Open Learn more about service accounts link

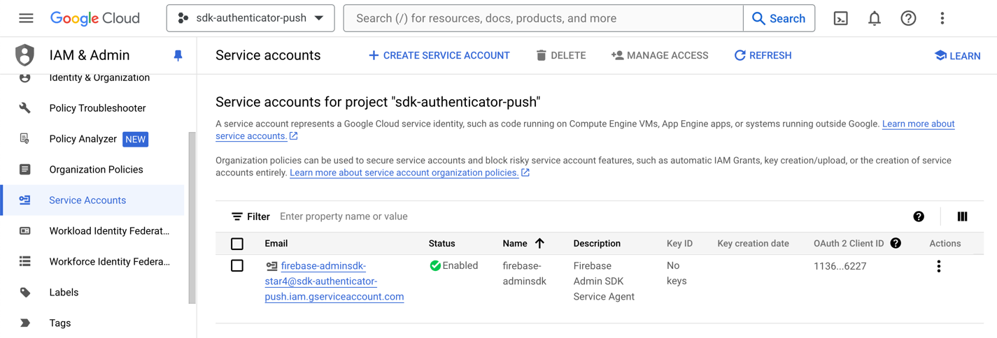click(x=918, y=124)
